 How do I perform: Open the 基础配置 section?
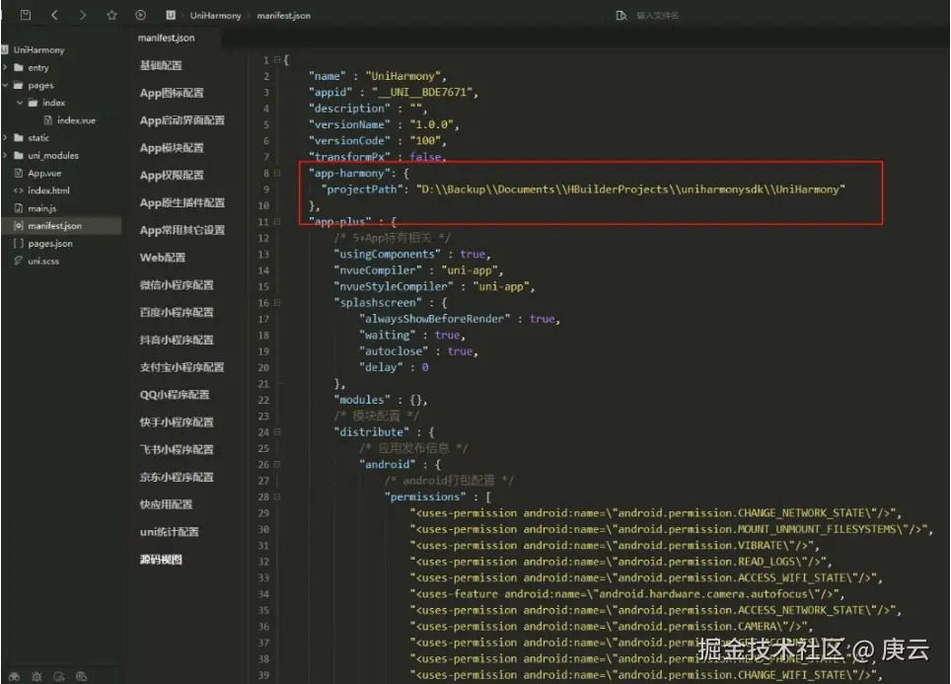161,65
